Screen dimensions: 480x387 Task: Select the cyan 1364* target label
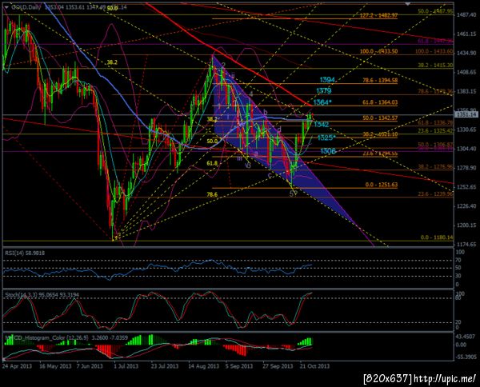pos(322,102)
